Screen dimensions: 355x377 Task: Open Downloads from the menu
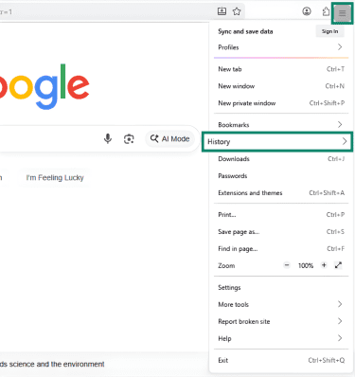click(x=281, y=159)
